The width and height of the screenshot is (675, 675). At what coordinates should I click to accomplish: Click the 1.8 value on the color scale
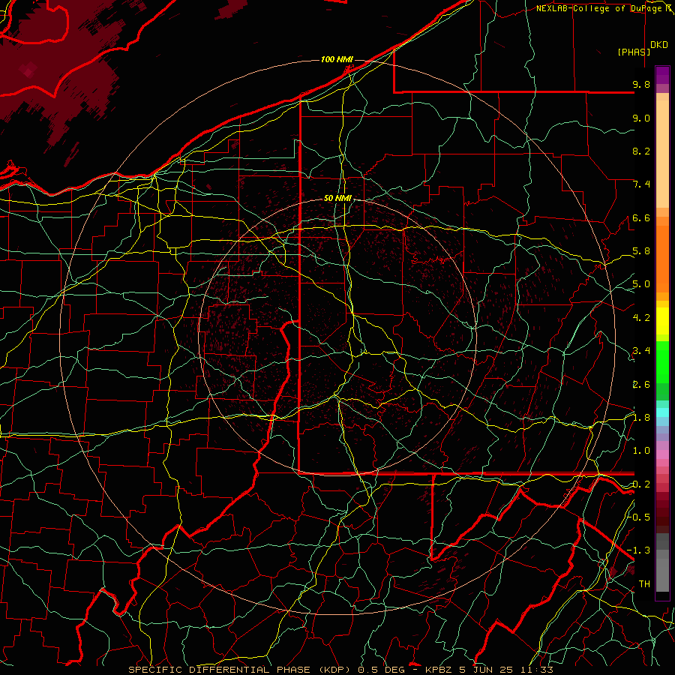[641, 418]
